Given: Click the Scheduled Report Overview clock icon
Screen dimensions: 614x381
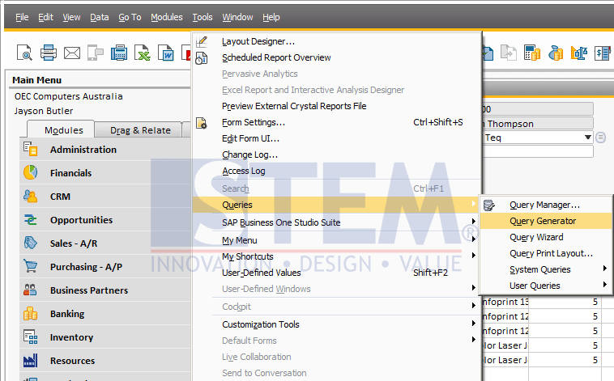Looking at the screenshot, I should pyautogui.click(x=201, y=58).
